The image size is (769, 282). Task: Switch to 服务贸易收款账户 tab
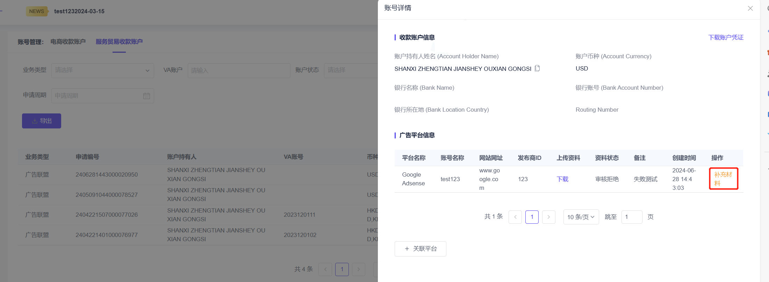coord(119,42)
